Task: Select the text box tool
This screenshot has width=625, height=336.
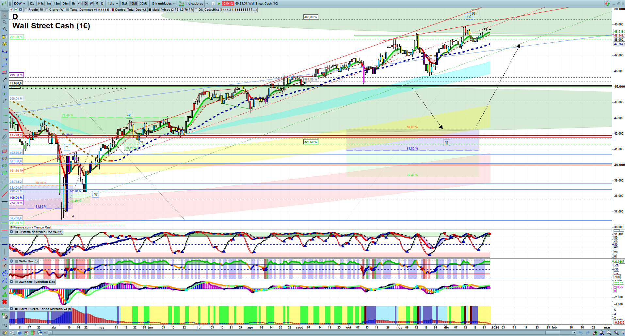Action: pos(5,87)
